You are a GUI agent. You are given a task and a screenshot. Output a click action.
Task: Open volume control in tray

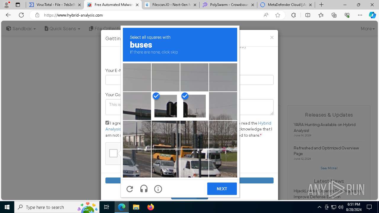point(341,207)
